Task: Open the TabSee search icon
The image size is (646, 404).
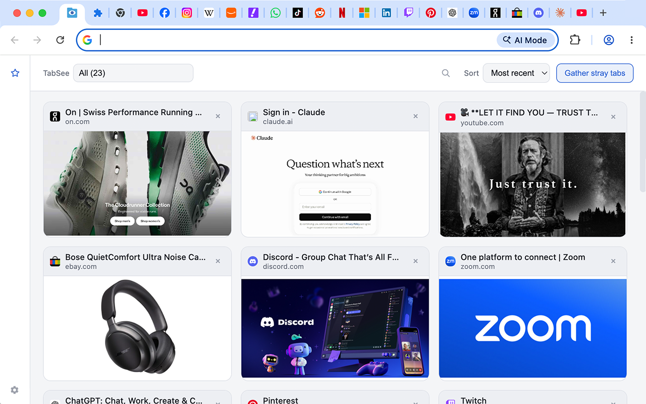Action: pyautogui.click(x=446, y=73)
